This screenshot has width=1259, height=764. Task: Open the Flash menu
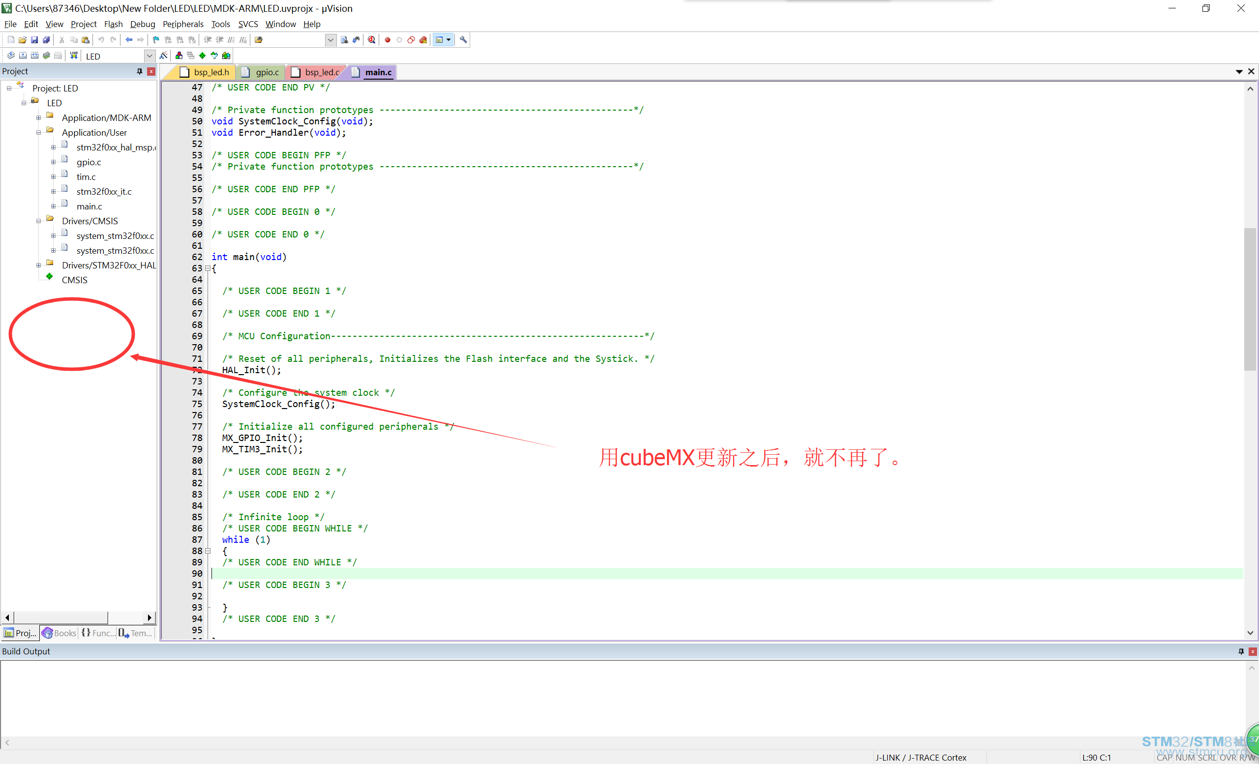point(114,24)
